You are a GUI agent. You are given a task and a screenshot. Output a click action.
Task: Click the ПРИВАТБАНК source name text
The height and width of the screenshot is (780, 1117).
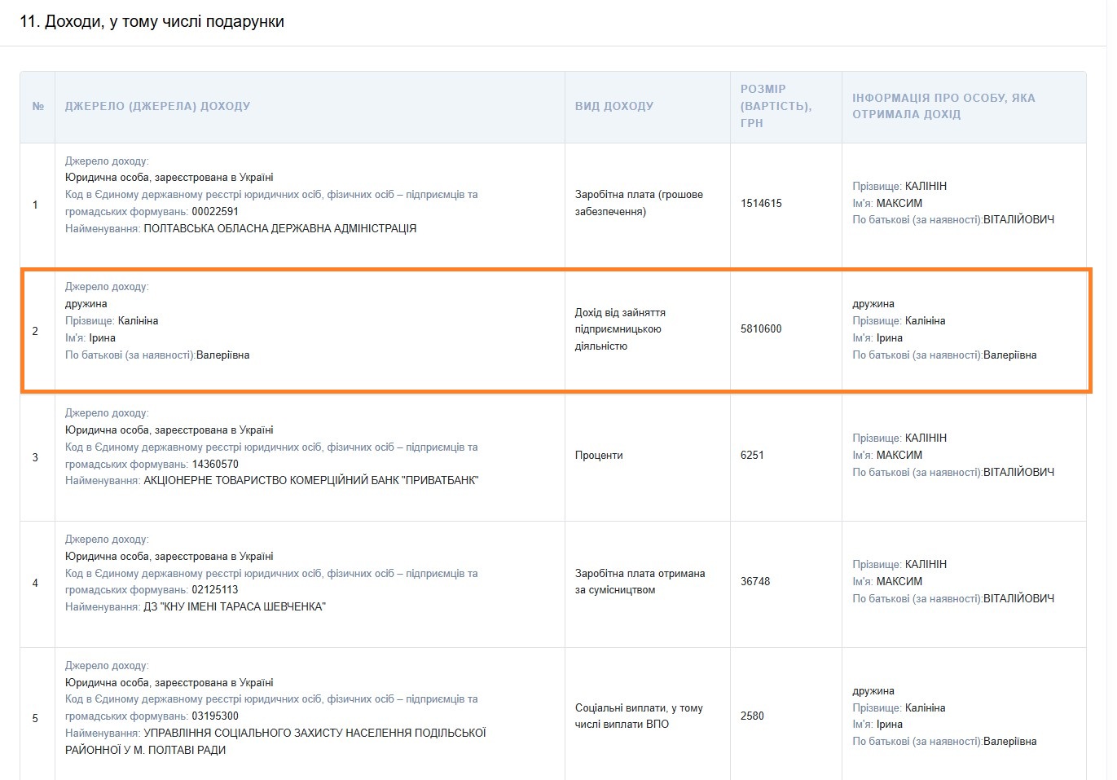(310, 481)
